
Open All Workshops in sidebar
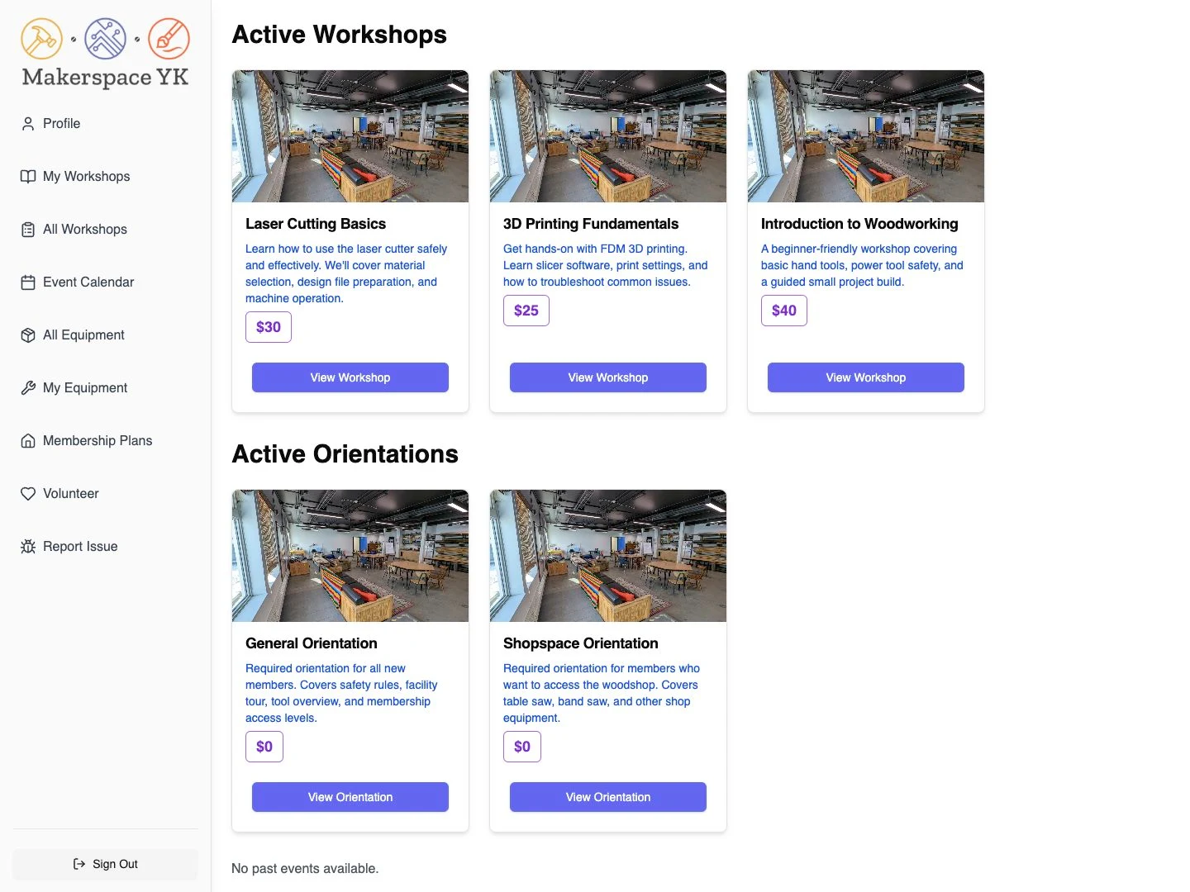tap(106, 230)
